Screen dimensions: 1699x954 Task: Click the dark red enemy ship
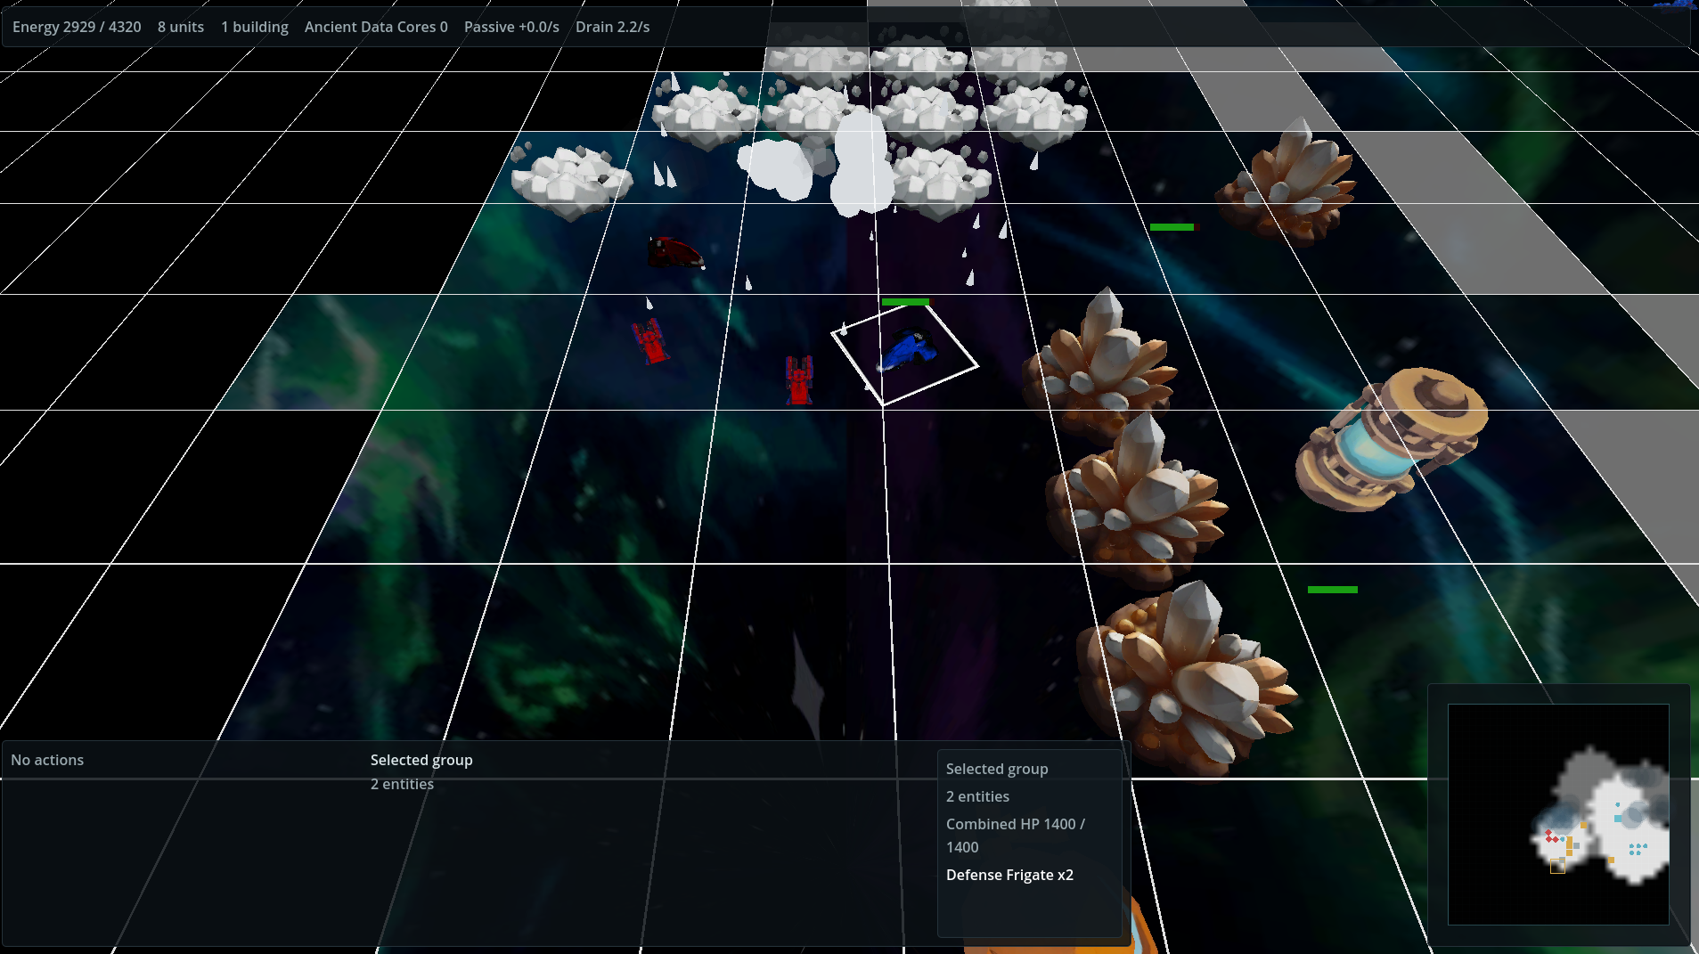pyautogui.click(x=675, y=253)
